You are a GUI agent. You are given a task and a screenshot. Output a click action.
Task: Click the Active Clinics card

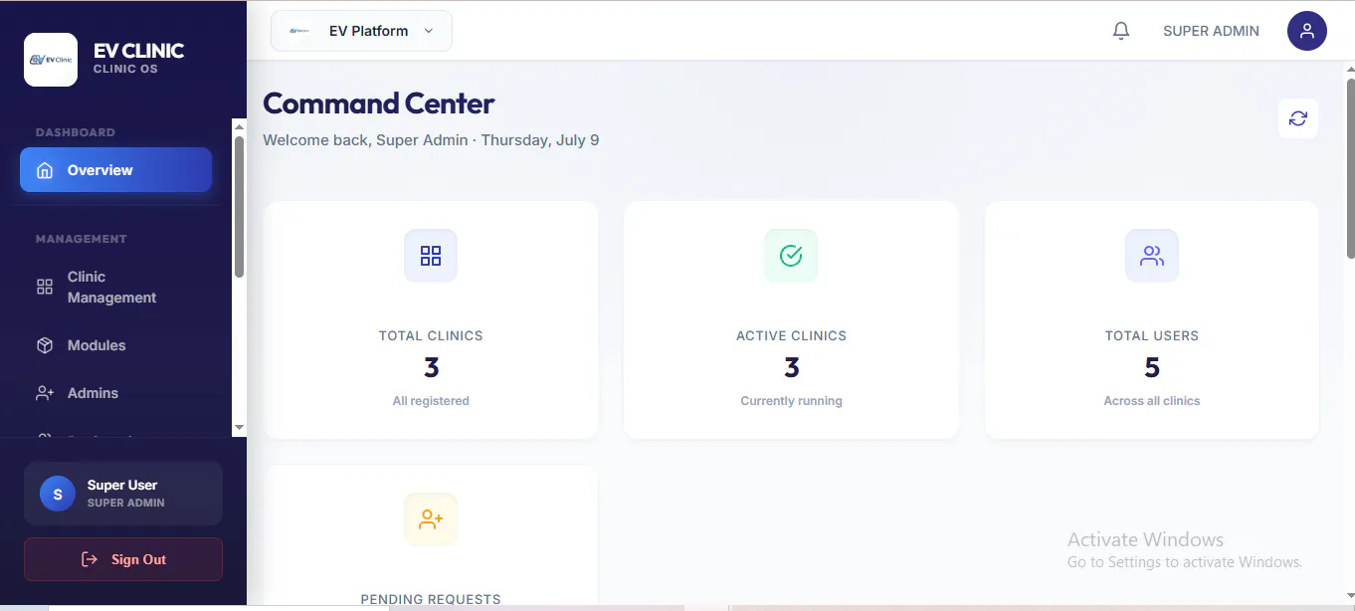pyautogui.click(x=791, y=319)
